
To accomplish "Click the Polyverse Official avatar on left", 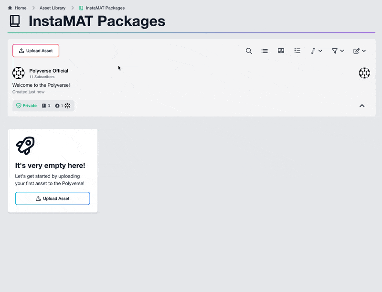I will 19,73.
